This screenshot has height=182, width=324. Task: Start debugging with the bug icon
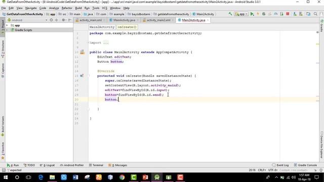coord(264,14)
